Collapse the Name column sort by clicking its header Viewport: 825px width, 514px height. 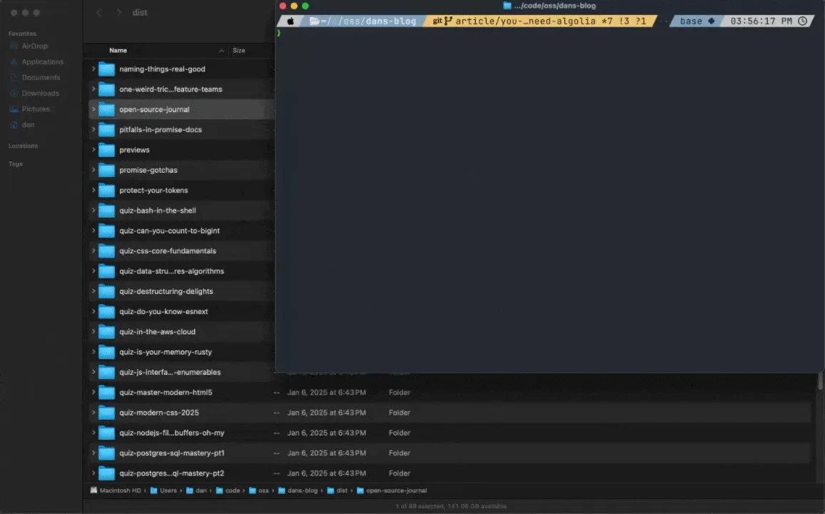coord(118,50)
